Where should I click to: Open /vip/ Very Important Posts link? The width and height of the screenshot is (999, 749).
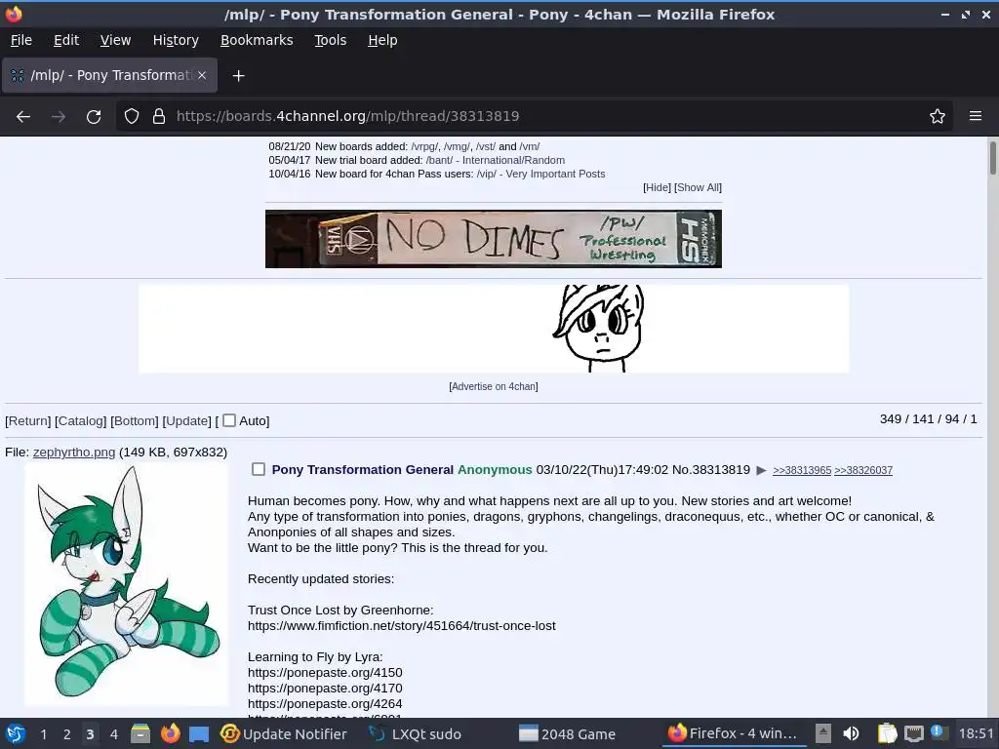tap(540, 174)
